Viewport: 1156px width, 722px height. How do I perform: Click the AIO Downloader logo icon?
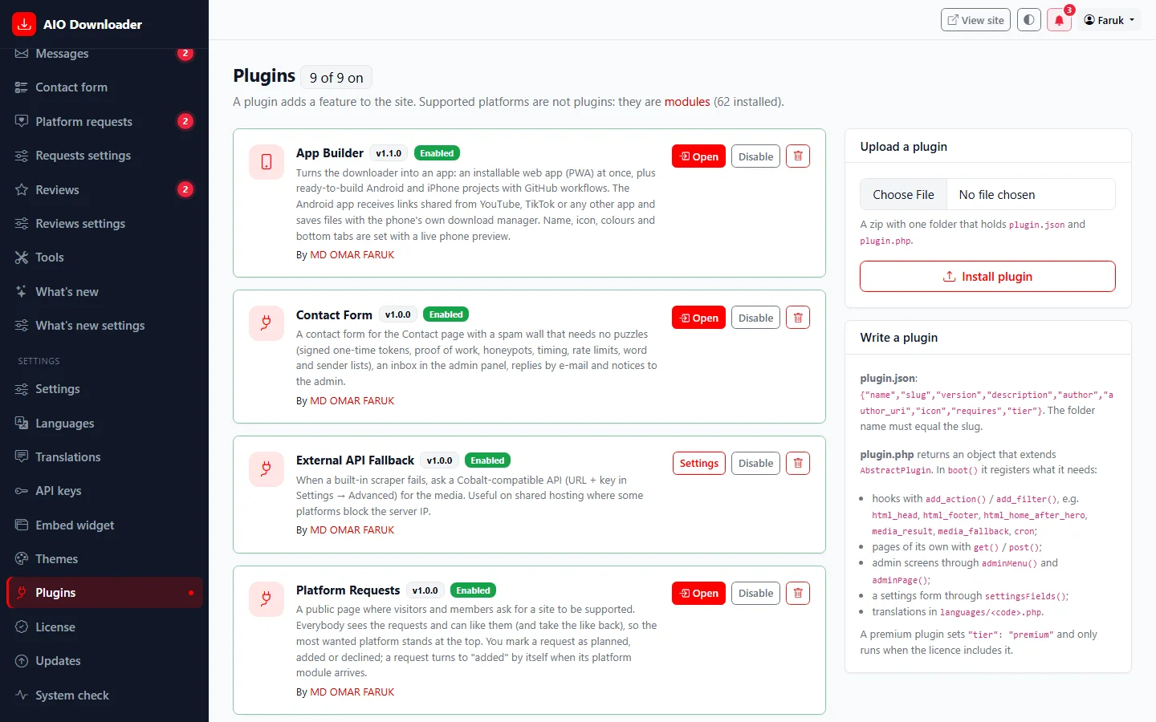pos(24,24)
